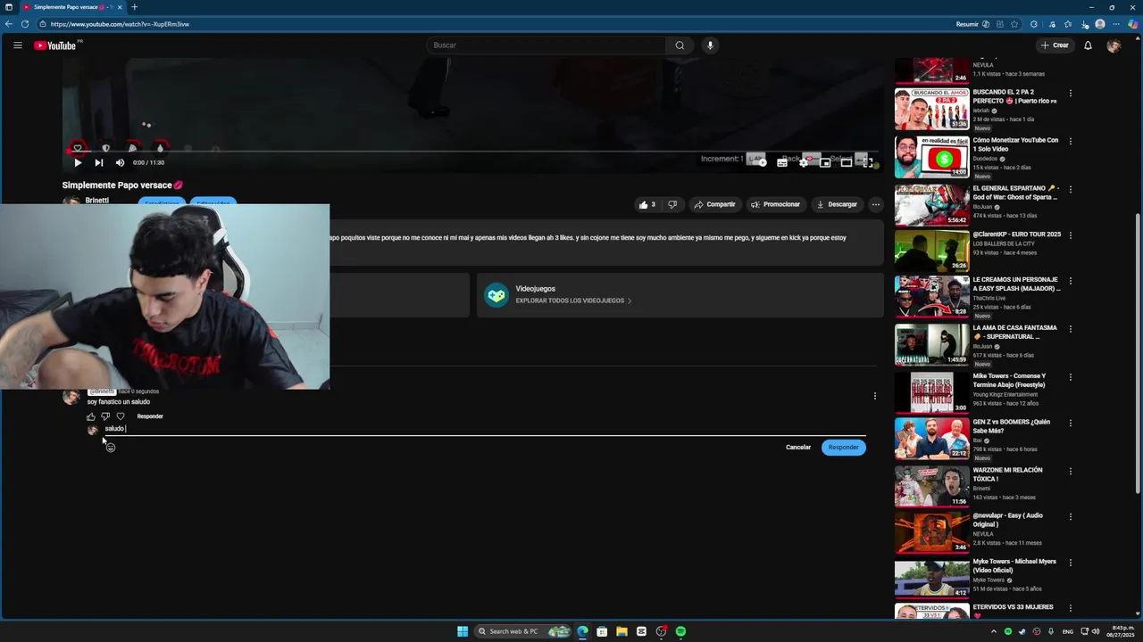This screenshot has width=1143, height=642.
Task: Click the search magnifier button
Action: click(x=680, y=45)
